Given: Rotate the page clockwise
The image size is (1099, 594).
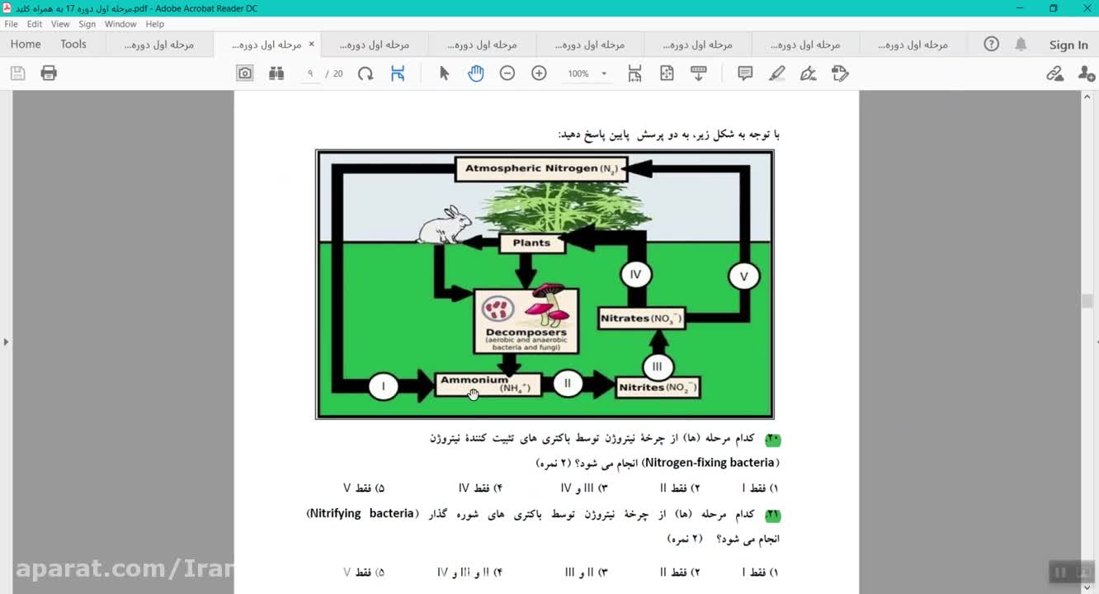Looking at the screenshot, I should (366, 73).
